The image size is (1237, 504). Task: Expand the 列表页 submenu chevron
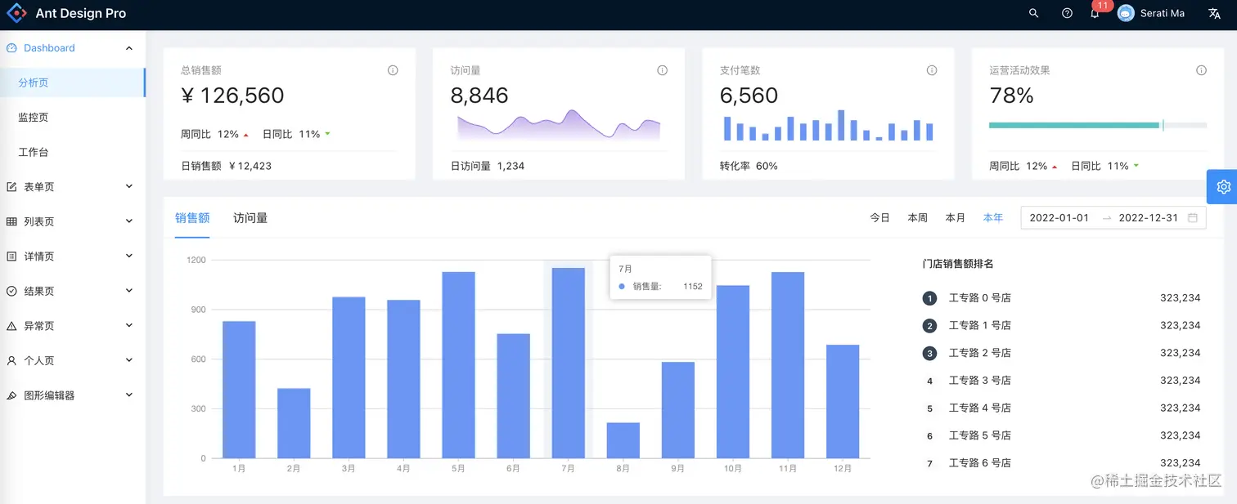(x=129, y=221)
